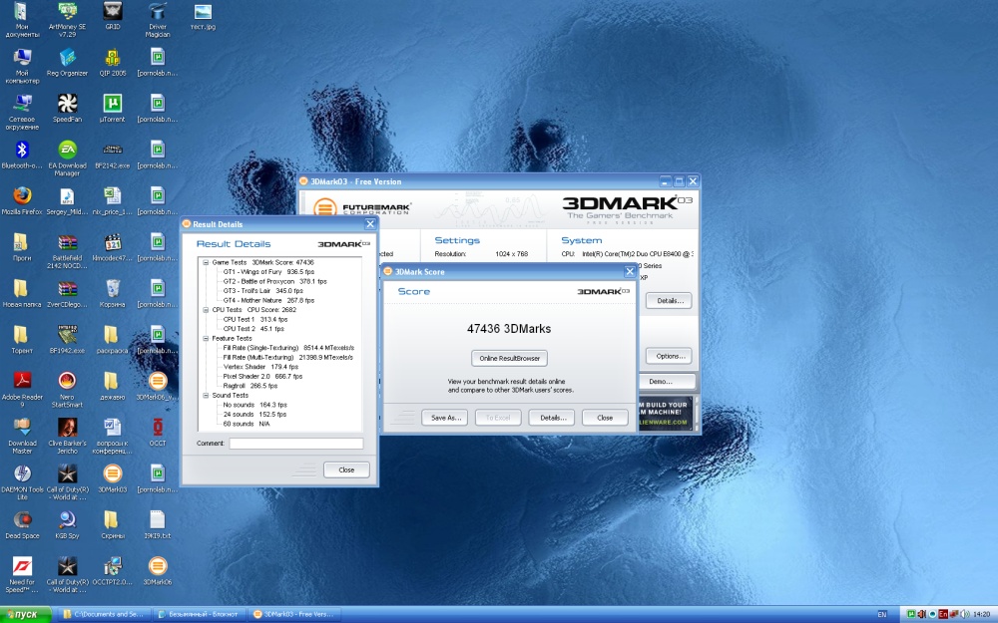998x623 pixels.
Task: Click the EN language indicator
Action: click(881, 614)
